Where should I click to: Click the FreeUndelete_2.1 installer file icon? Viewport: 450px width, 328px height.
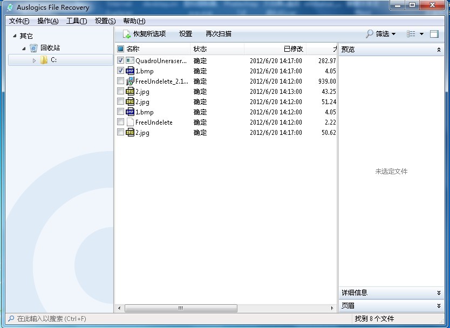130,81
